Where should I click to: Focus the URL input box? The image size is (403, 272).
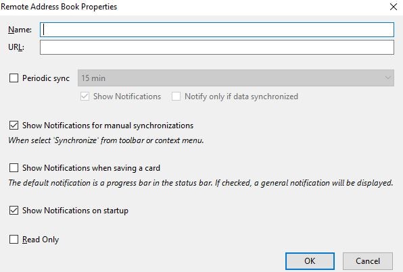217,47
